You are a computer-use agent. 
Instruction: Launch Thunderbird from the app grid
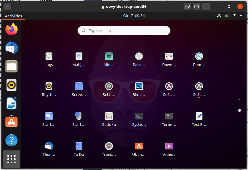(x=49, y=149)
